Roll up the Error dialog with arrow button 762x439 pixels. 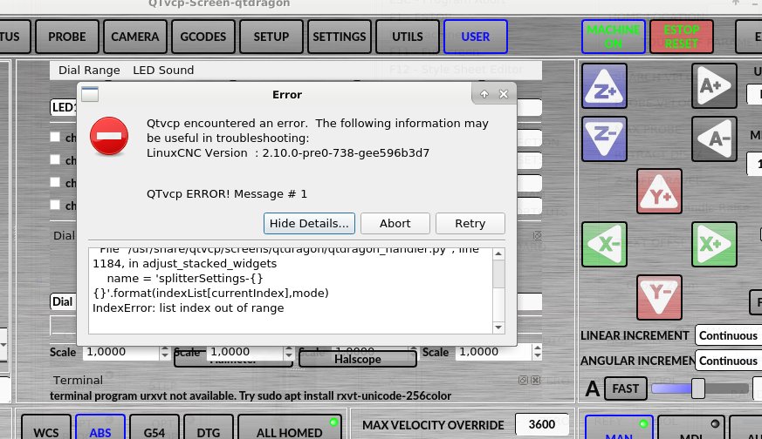pyautogui.click(x=484, y=94)
